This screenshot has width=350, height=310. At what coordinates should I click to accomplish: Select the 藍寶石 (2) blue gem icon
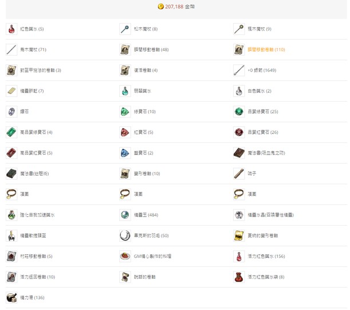click(x=125, y=153)
